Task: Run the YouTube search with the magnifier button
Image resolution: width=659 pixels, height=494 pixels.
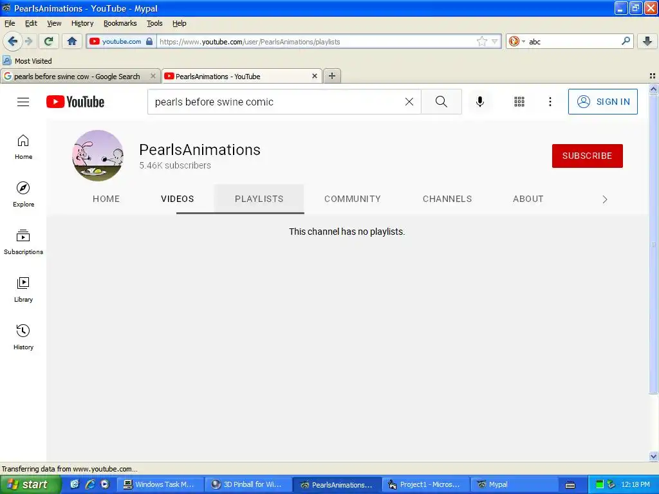Action: [441, 102]
